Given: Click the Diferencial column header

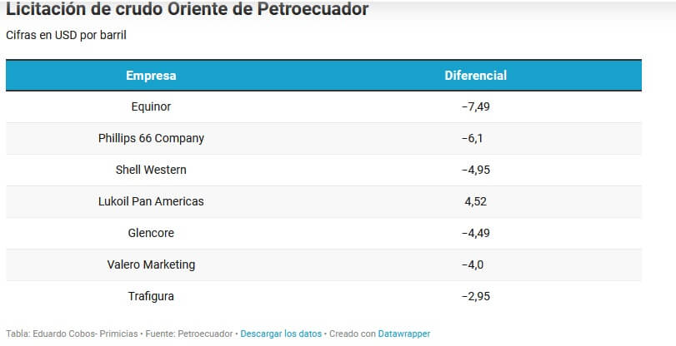Looking at the screenshot, I should coord(475,76).
